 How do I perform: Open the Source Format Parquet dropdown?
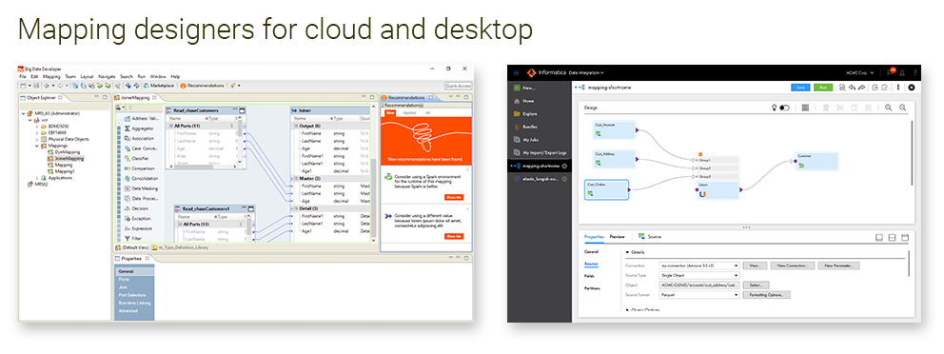click(x=699, y=295)
